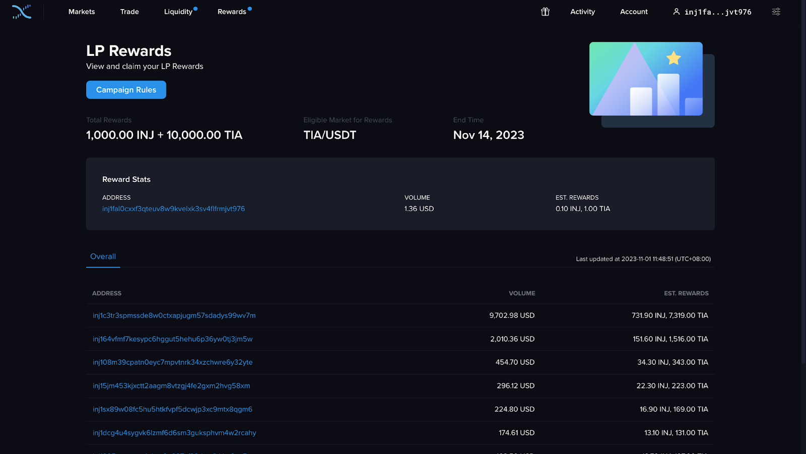Click the page vertical scrollbar
Screen dimensions: 806x454
[x=803, y=181]
